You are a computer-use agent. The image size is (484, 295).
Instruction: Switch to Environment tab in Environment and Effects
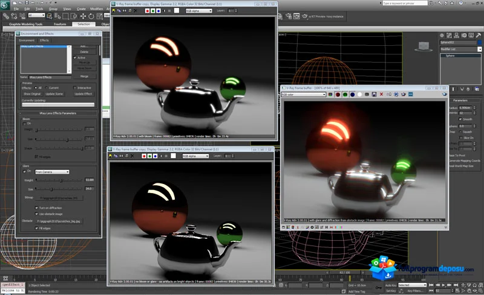point(27,40)
